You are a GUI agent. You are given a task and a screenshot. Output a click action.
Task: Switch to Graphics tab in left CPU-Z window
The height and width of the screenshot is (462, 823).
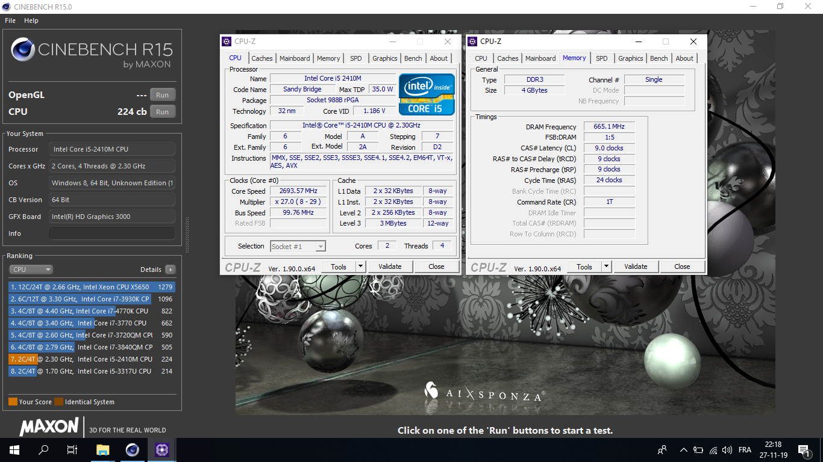click(384, 58)
